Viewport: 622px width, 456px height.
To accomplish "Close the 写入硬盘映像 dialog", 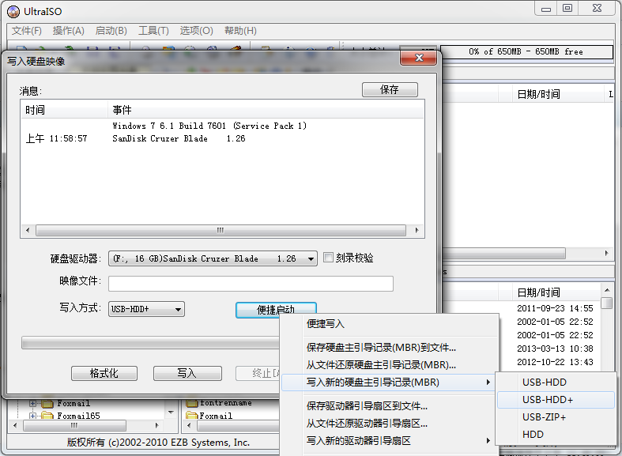I will point(419,58).
